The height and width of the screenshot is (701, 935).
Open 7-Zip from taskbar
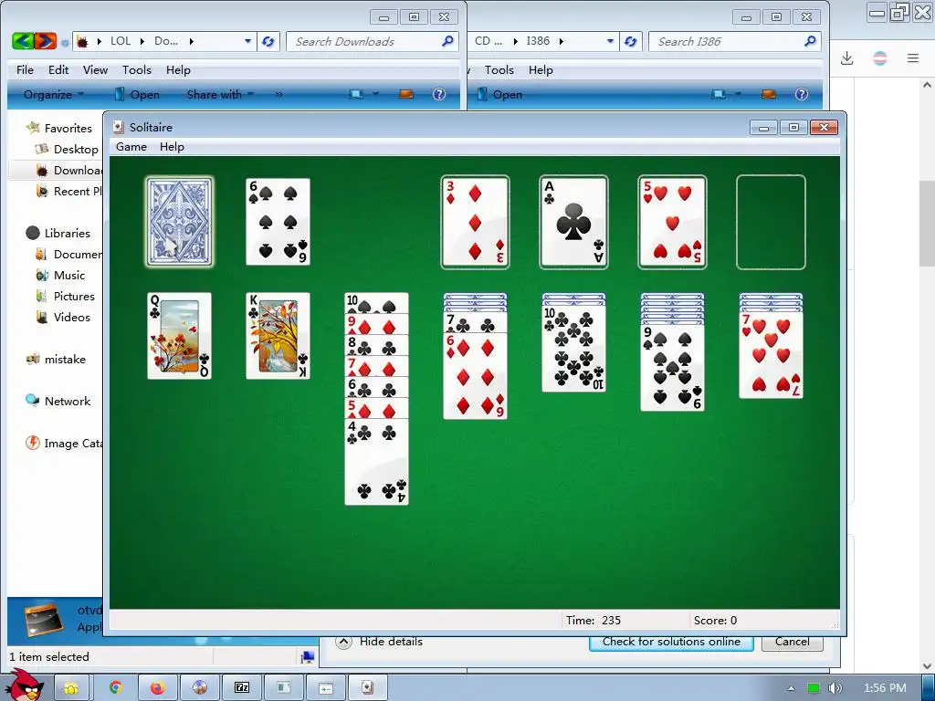(241, 688)
